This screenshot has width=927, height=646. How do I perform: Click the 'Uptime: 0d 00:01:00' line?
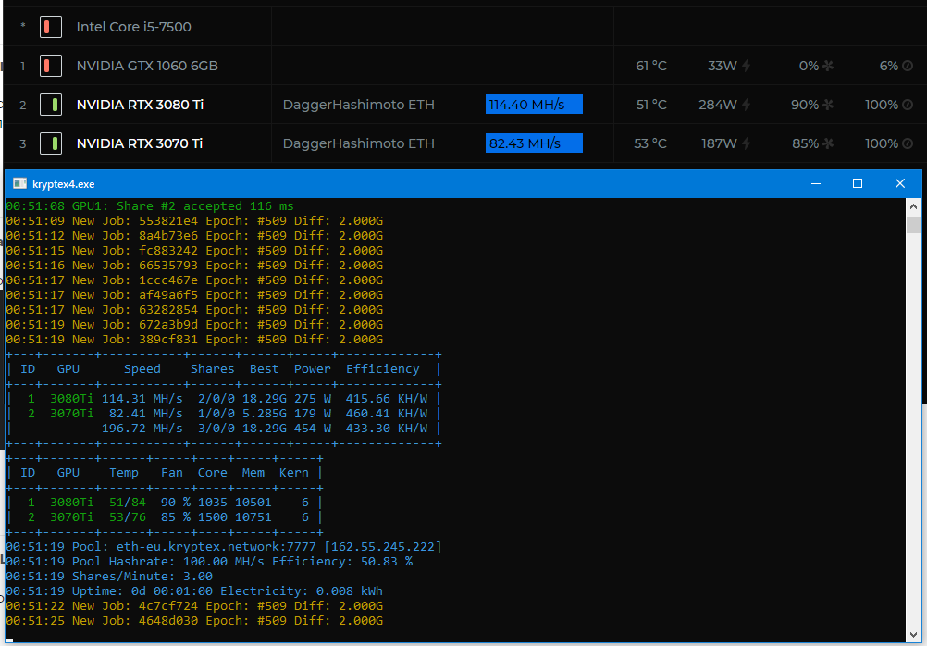coord(194,591)
